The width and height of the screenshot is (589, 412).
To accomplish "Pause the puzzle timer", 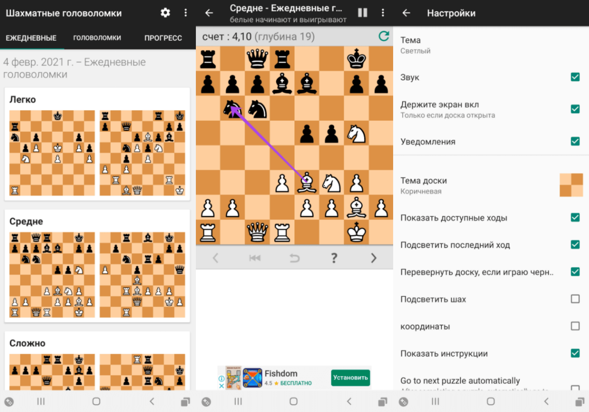I will 362,13.
